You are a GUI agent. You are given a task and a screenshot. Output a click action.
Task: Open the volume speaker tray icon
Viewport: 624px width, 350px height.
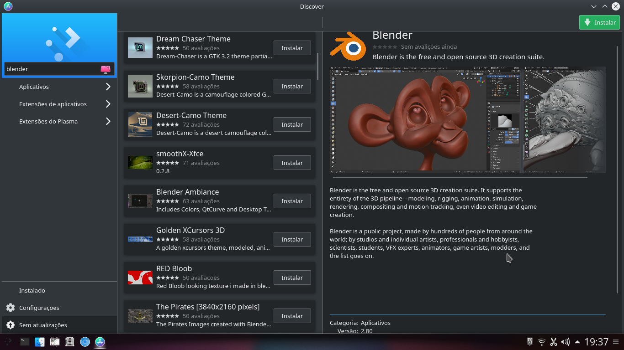coord(565,342)
